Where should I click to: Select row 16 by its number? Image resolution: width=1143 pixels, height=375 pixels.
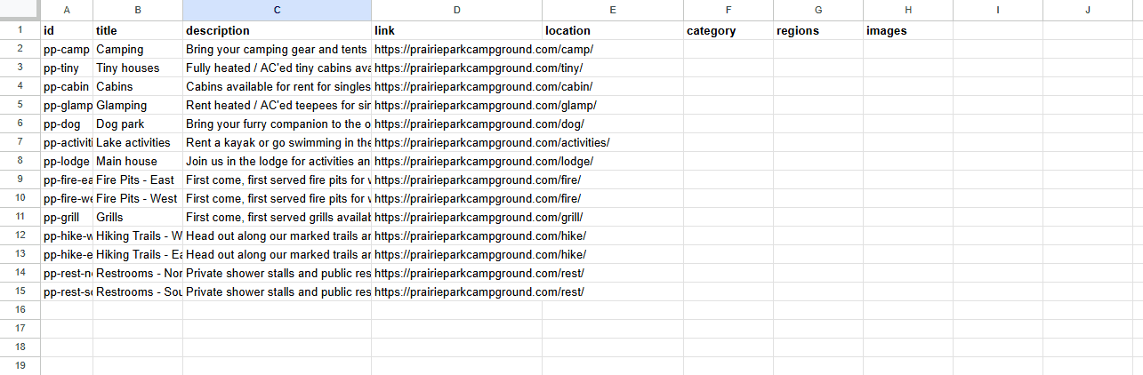20,311
